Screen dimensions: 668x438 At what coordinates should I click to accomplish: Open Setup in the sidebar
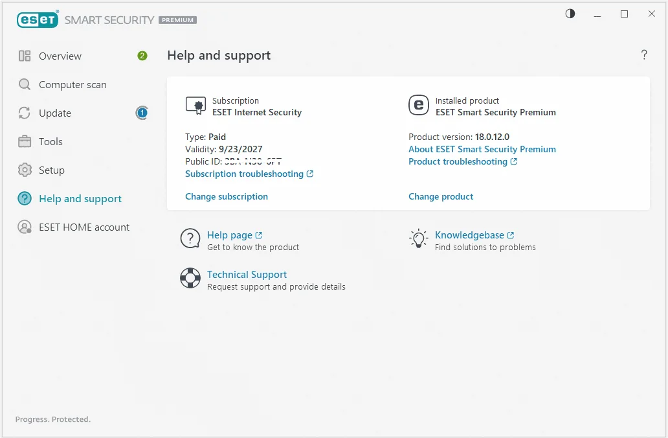click(52, 170)
